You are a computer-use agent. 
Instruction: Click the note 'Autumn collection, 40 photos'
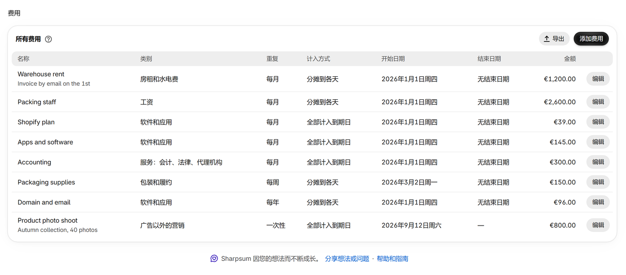[58, 230]
